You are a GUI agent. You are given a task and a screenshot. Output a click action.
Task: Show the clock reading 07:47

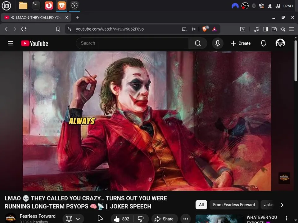point(288,6)
